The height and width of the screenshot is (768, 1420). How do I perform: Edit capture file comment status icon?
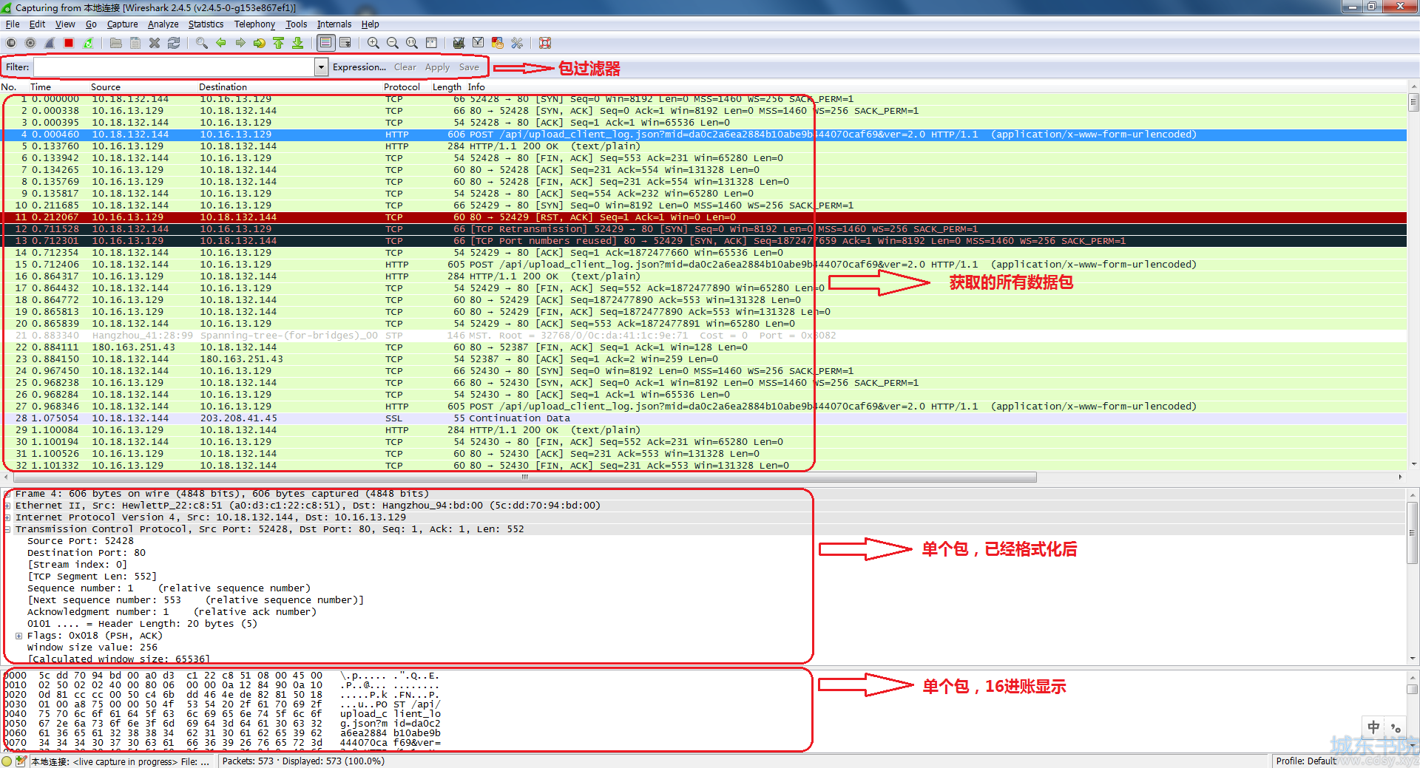[21, 761]
